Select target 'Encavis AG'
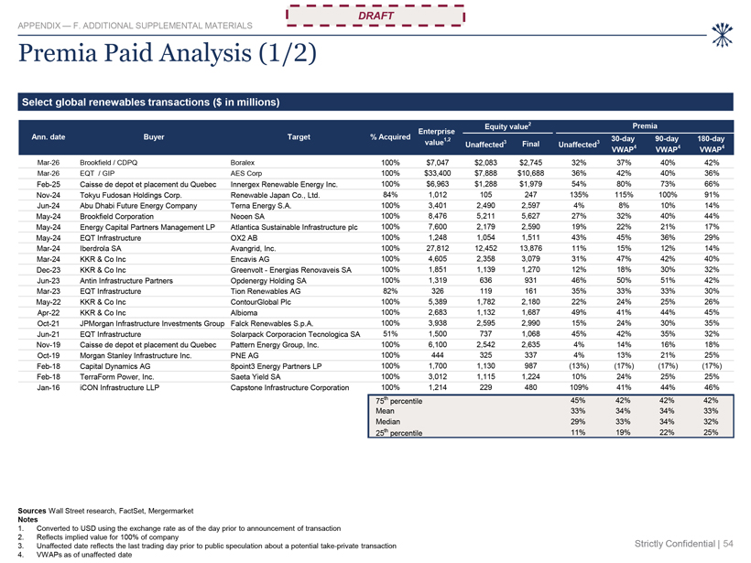Viewport: 751px width, 563px height. pos(249,259)
